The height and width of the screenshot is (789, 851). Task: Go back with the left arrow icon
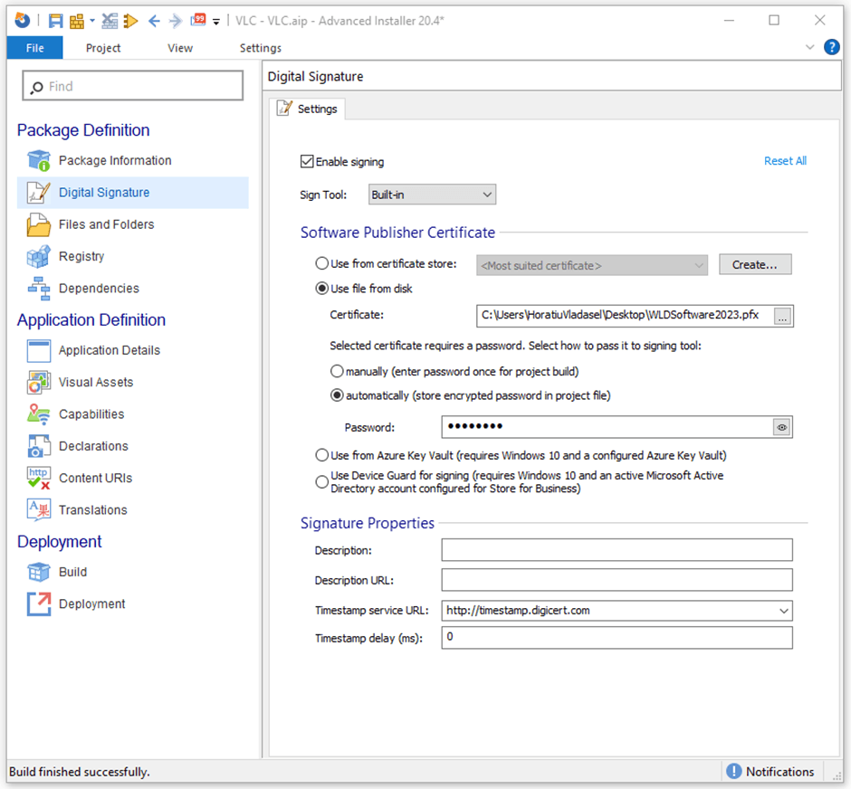click(x=154, y=21)
